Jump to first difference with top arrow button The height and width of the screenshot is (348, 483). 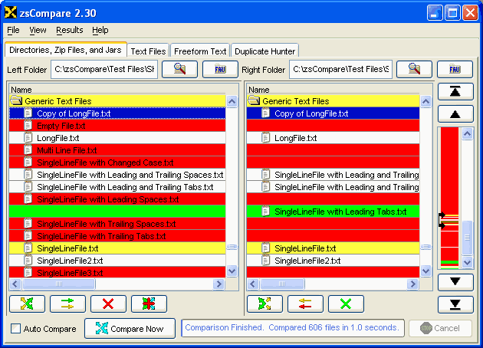(455, 91)
